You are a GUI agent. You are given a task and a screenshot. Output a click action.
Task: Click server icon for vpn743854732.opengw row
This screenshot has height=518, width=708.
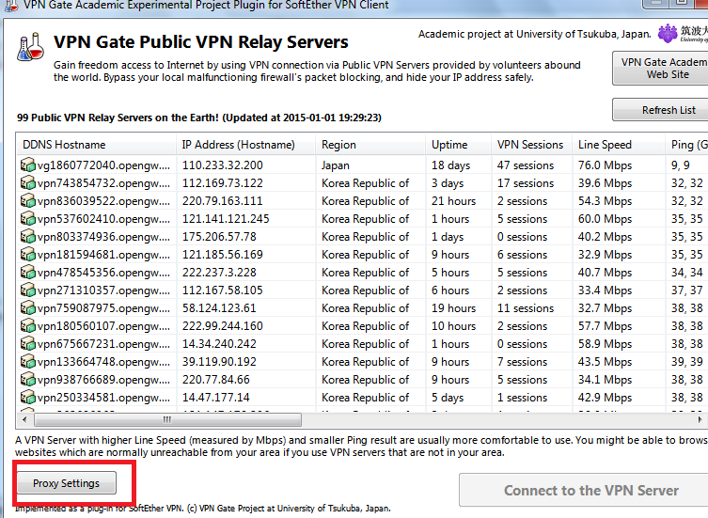28,183
